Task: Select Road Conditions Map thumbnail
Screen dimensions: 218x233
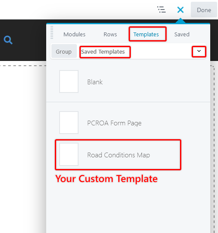Action: [x=69, y=154]
